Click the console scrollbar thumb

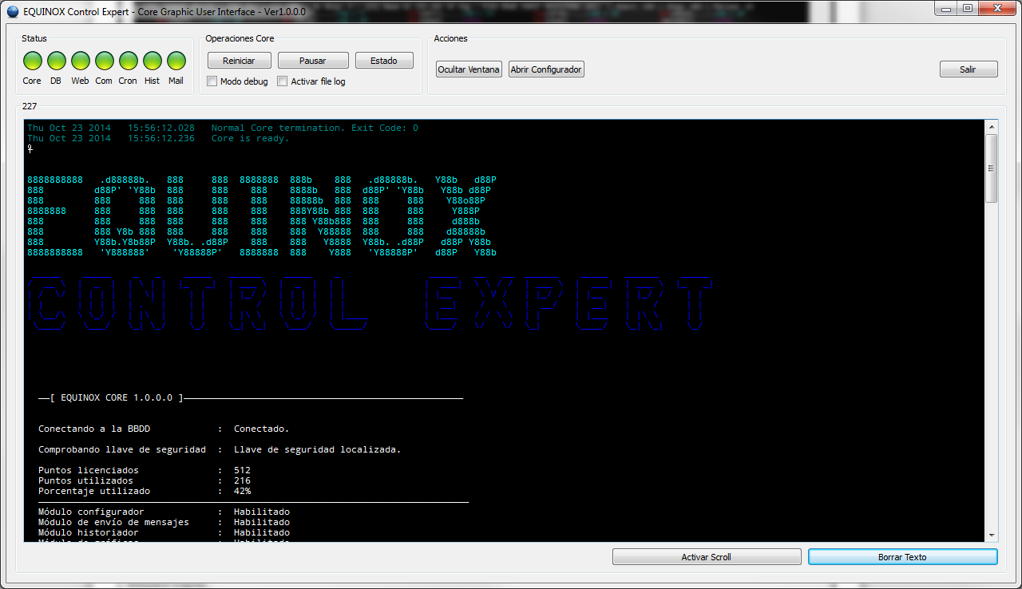coord(992,168)
